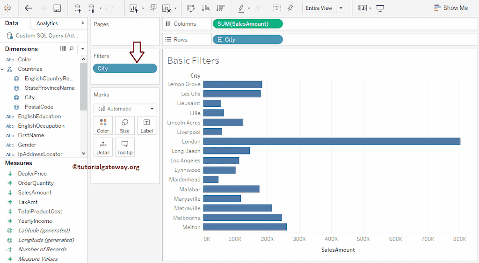The height and width of the screenshot is (263, 479).
Task: Open presentation mode from the toolbar
Action: [380, 8]
